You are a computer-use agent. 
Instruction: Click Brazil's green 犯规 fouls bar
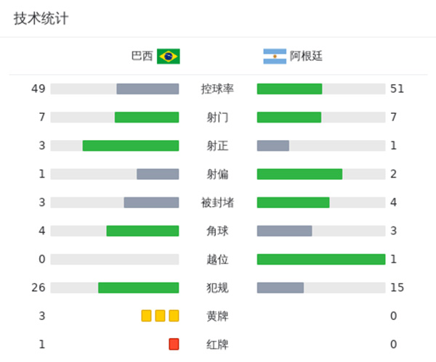[x=138, y=287]
